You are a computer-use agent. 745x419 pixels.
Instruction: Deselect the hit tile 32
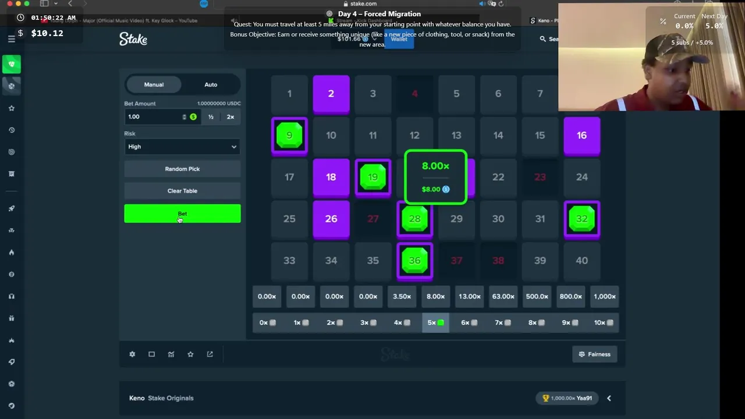coord(582,219)
